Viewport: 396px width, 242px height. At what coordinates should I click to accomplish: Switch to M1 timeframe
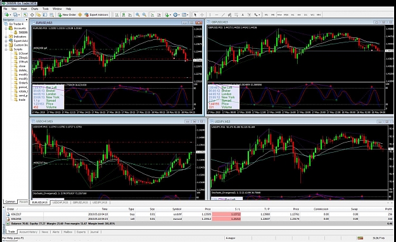(x=266, y=15)
